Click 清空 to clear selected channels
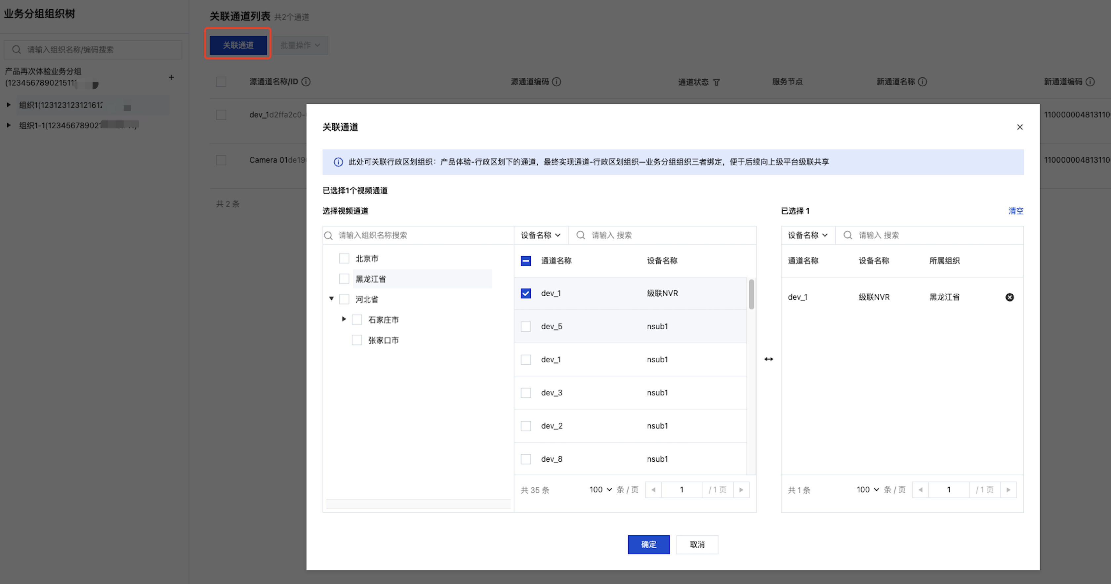 (1016, 211)
